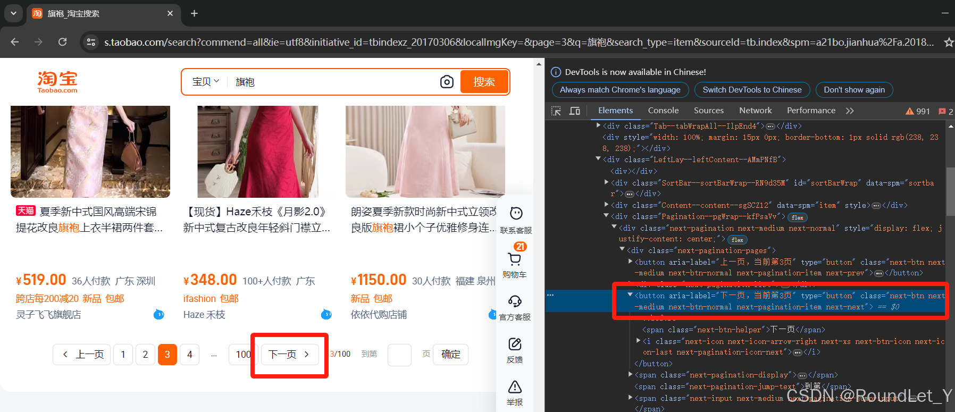This screenshot has width=955, height=412.
Task: Switch to the Sources tab
Action: point(709,111)
